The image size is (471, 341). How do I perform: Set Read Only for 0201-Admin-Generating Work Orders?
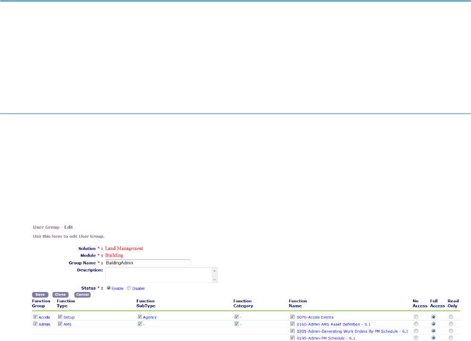coord(451,331)
